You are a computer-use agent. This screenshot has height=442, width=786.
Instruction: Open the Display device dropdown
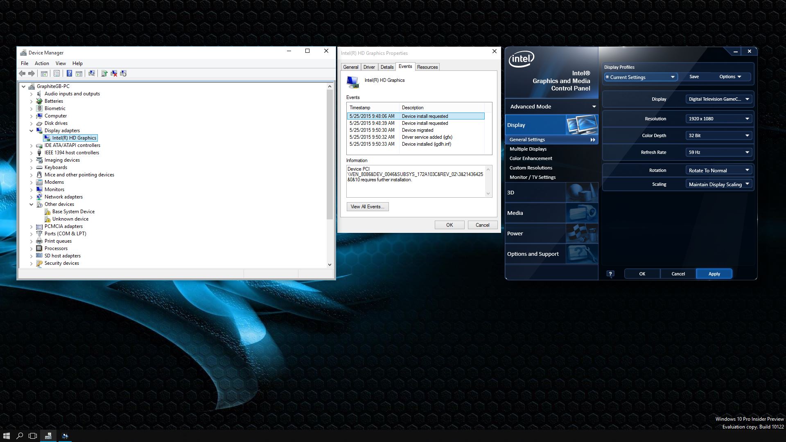[719, 99]
